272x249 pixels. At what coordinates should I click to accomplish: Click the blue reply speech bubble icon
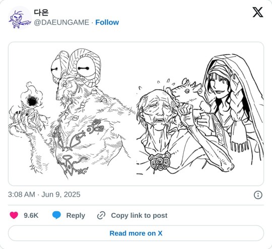(56, 215)
